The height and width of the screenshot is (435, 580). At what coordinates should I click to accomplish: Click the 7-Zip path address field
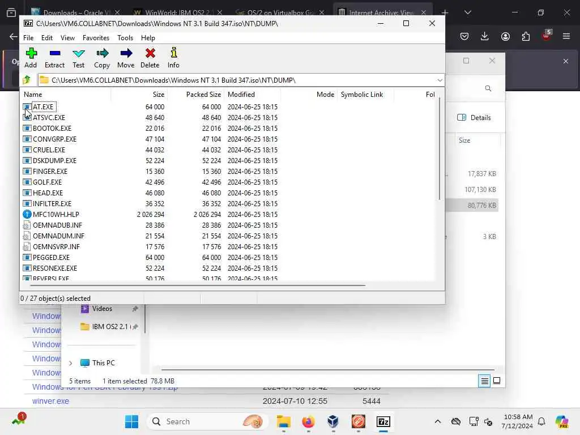(240, 80)
